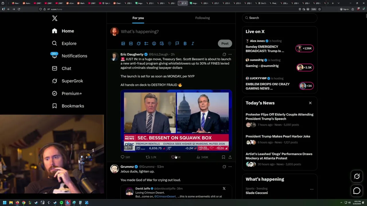Toggle italic formatting in composer
367x206 pixels.
tap(193, 43)
